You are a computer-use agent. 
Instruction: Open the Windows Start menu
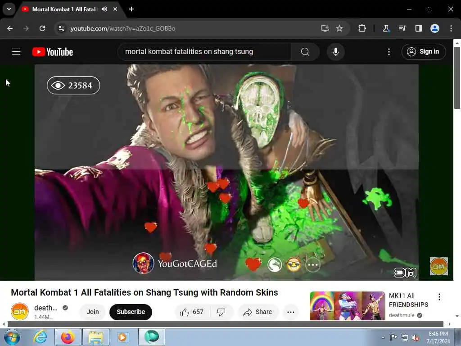pos(12,337)
